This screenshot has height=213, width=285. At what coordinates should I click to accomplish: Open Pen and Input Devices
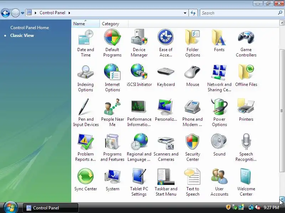coord(85,113)
